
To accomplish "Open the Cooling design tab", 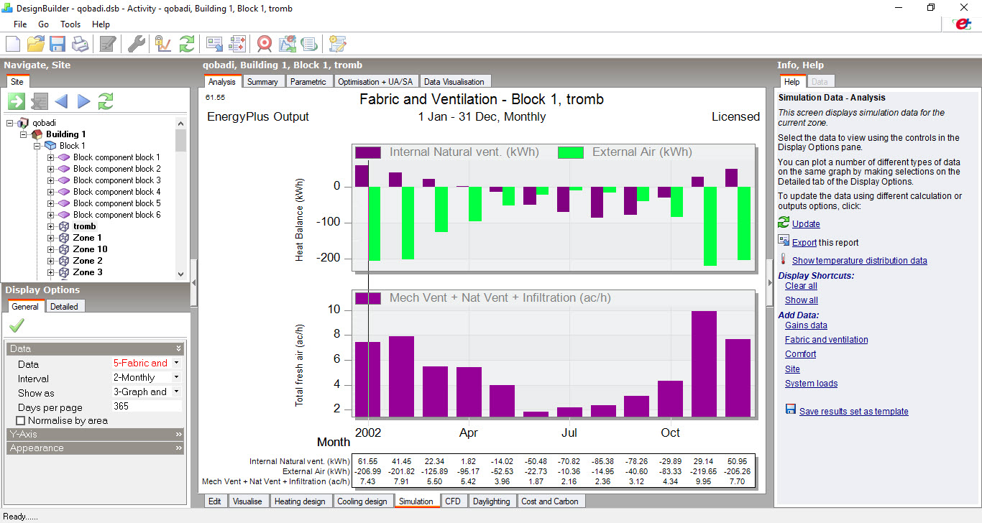I will coord(362,501).
